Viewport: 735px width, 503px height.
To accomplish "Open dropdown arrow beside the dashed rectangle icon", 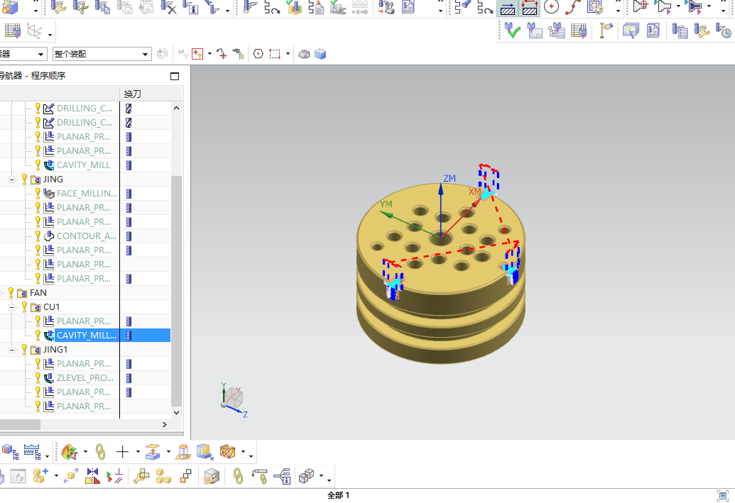I will click(288, 54).
